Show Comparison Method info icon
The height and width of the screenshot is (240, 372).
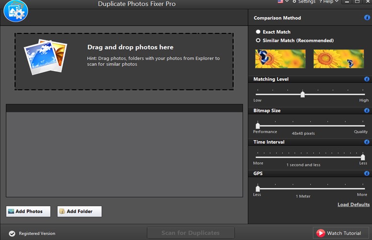pyautogui.click(x=367, y=18)
